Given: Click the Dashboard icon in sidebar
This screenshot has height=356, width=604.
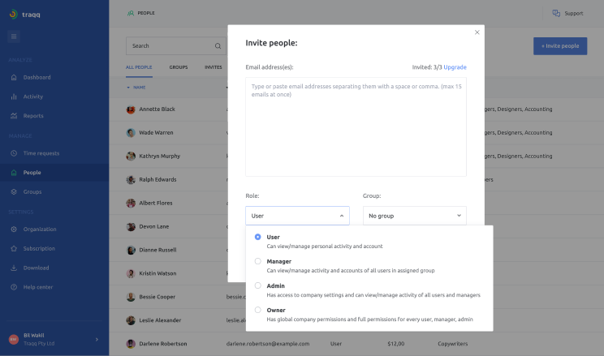Looking at the screenshot, I should (14, 78).
